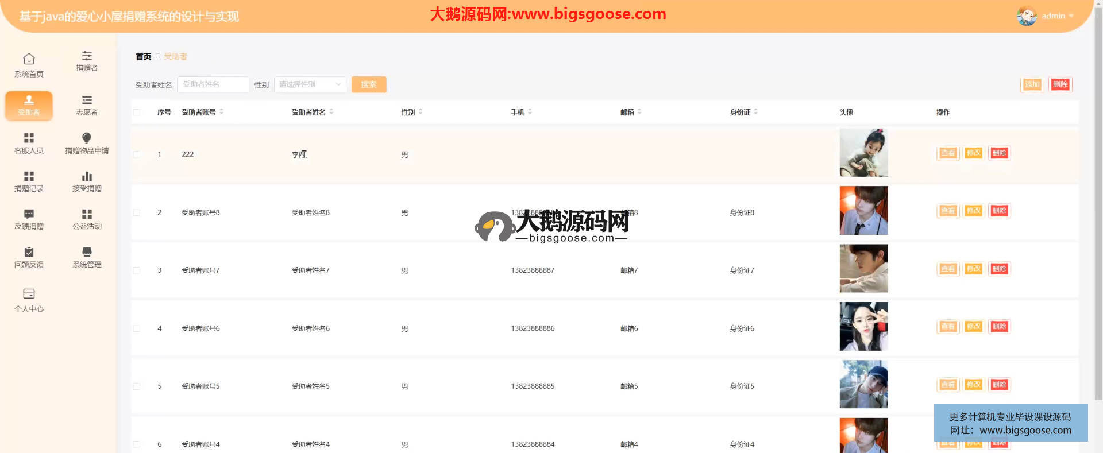This screenshot has width=1103, height=453.
Task: Open the 系统首页 home icon
Action: (29, 59)
